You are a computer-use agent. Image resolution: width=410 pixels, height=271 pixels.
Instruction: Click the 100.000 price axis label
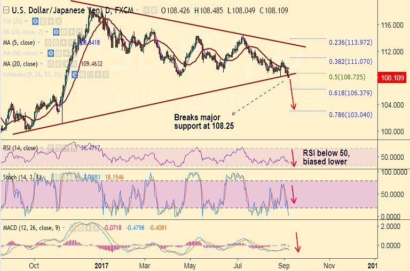coord(392,132)
